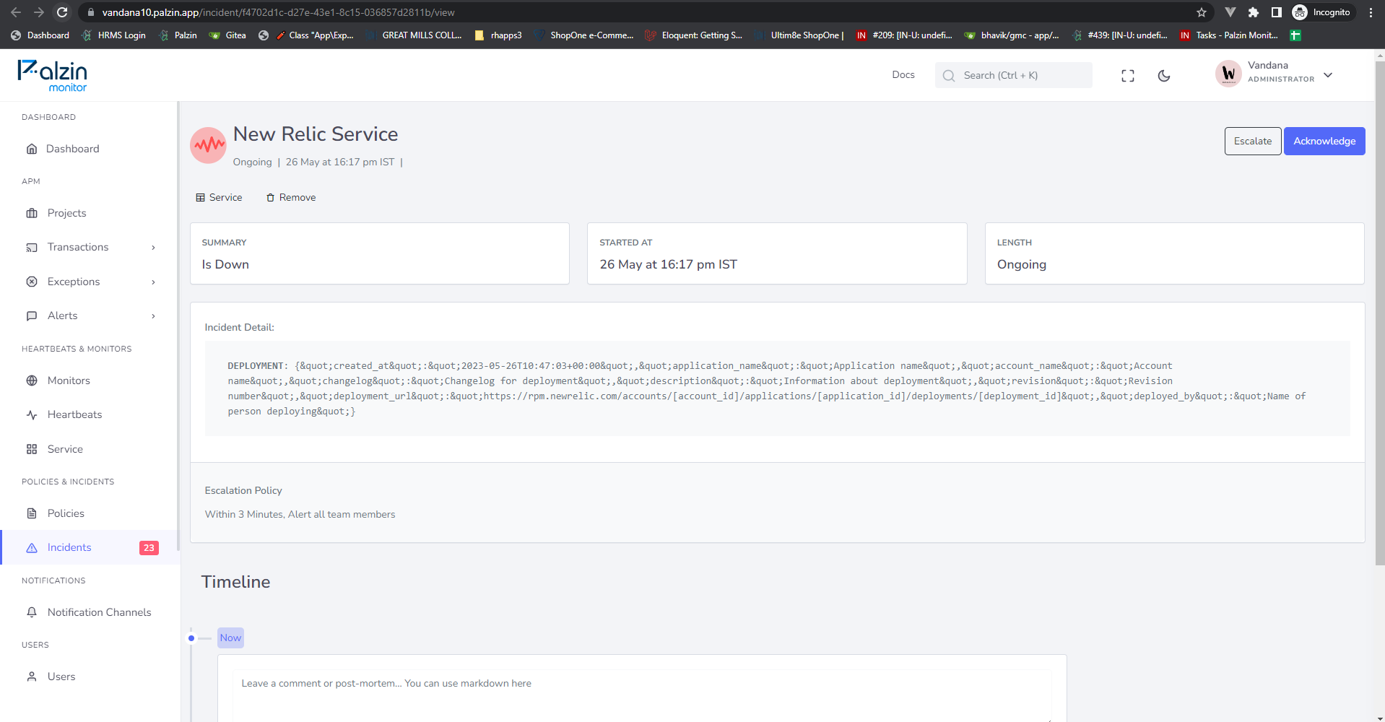Focus the Search (Ctrl + K) field
Image resolution: width=1385 pixels, height=722 pixels.
click(1014, 75)
